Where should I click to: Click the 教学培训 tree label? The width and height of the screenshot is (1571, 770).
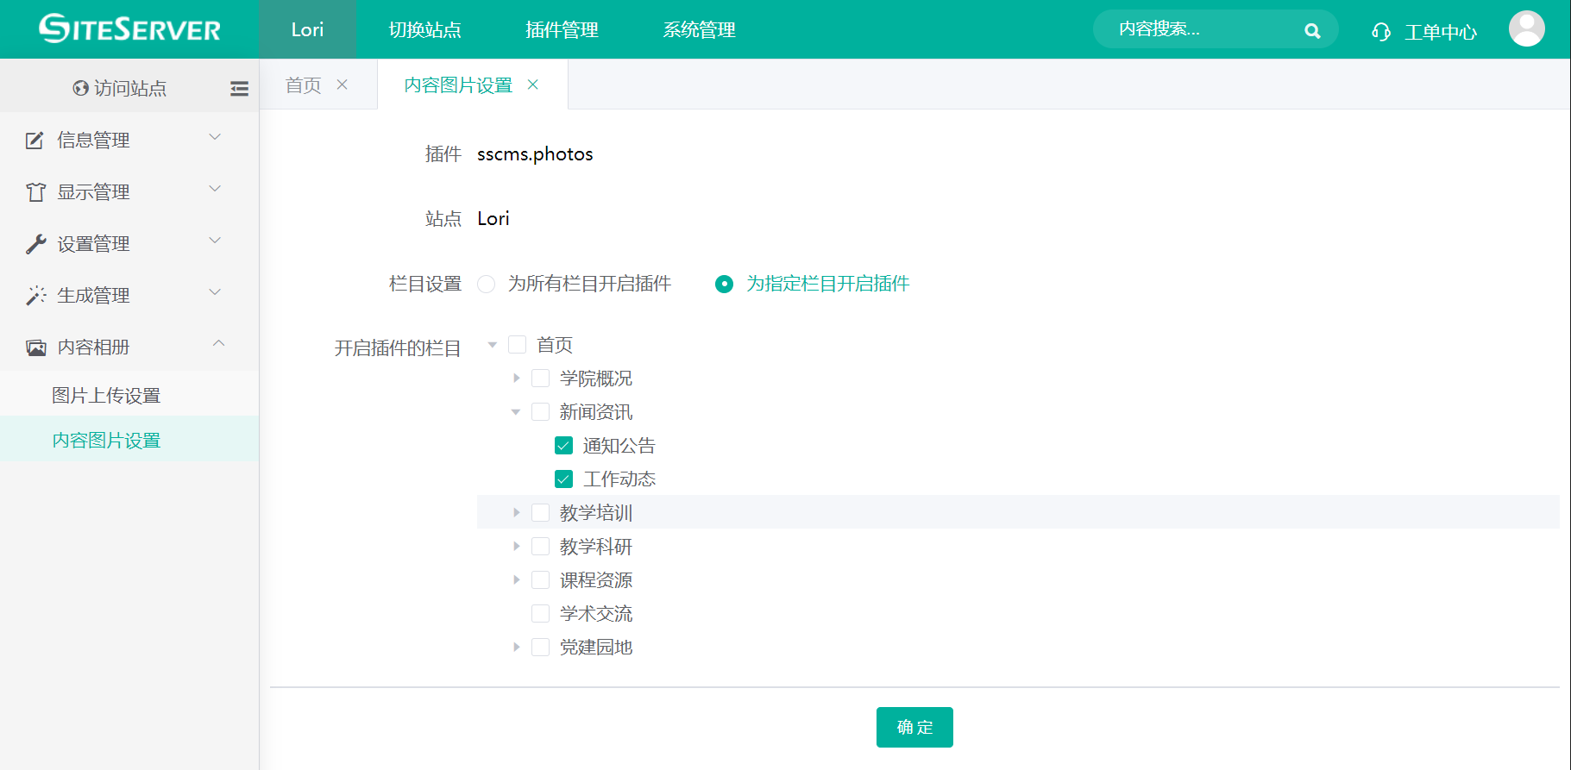click(596, 513)
